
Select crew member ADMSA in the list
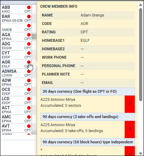(x=16, y=73)
